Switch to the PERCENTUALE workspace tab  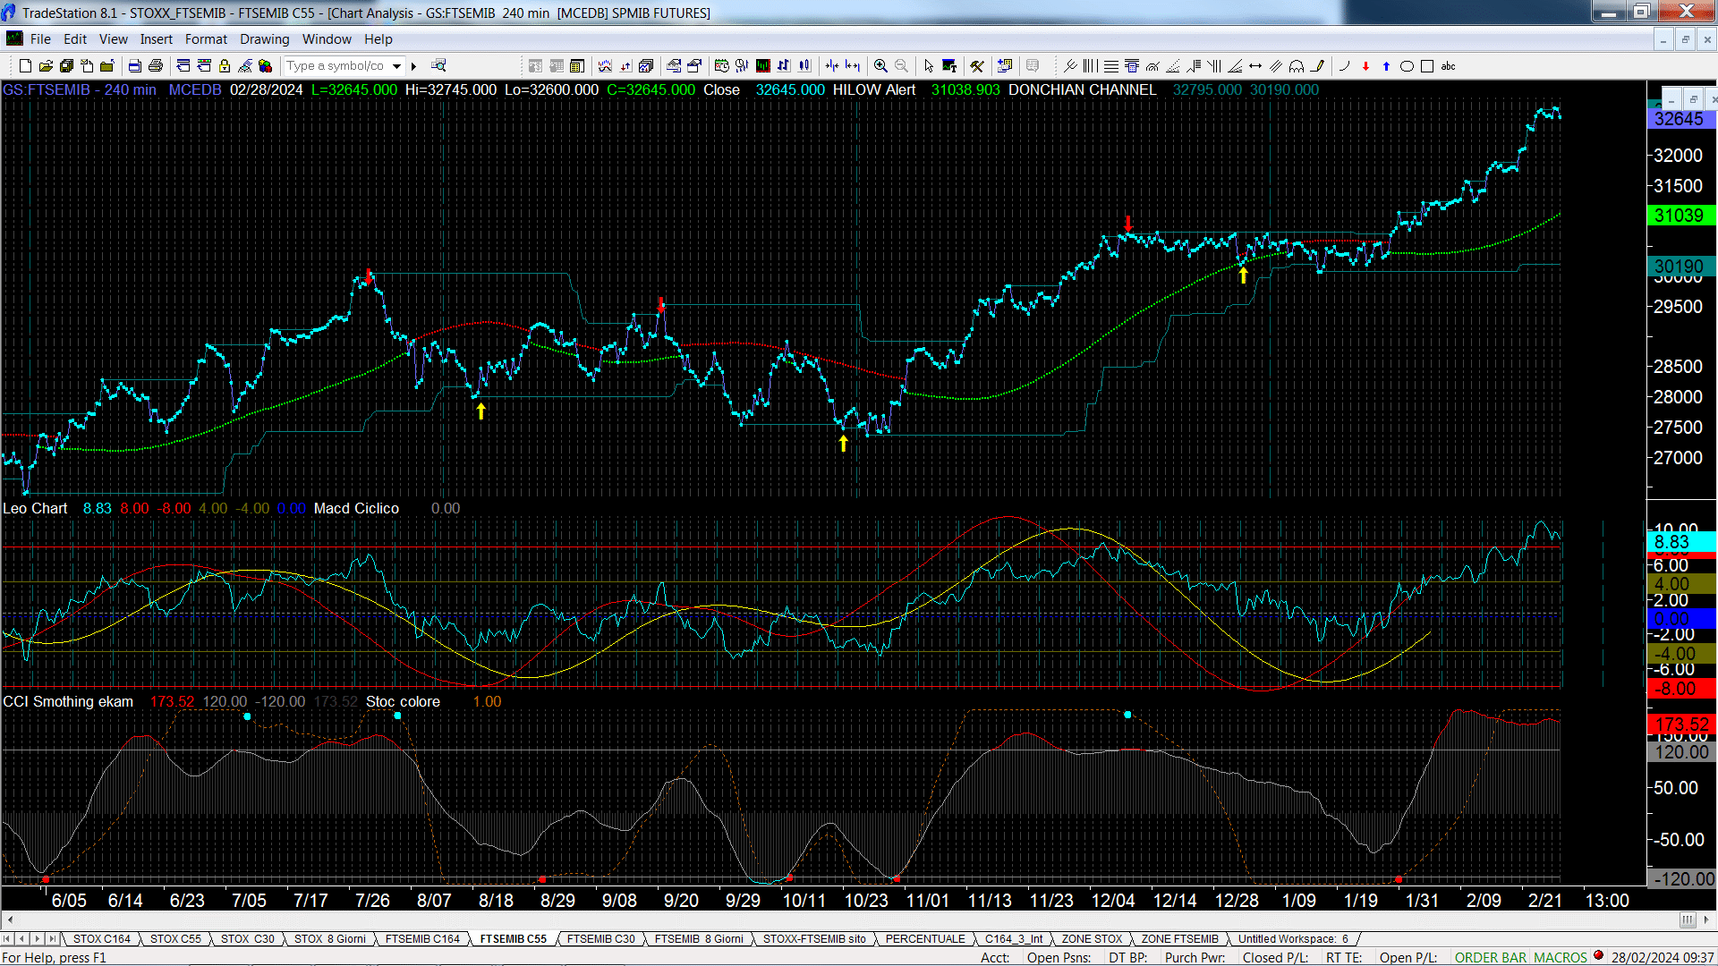coord(925,939)
